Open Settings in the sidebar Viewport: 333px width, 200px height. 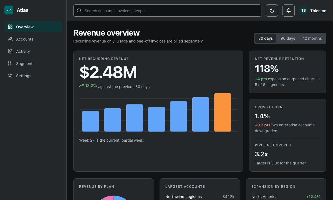pos(33,76)
